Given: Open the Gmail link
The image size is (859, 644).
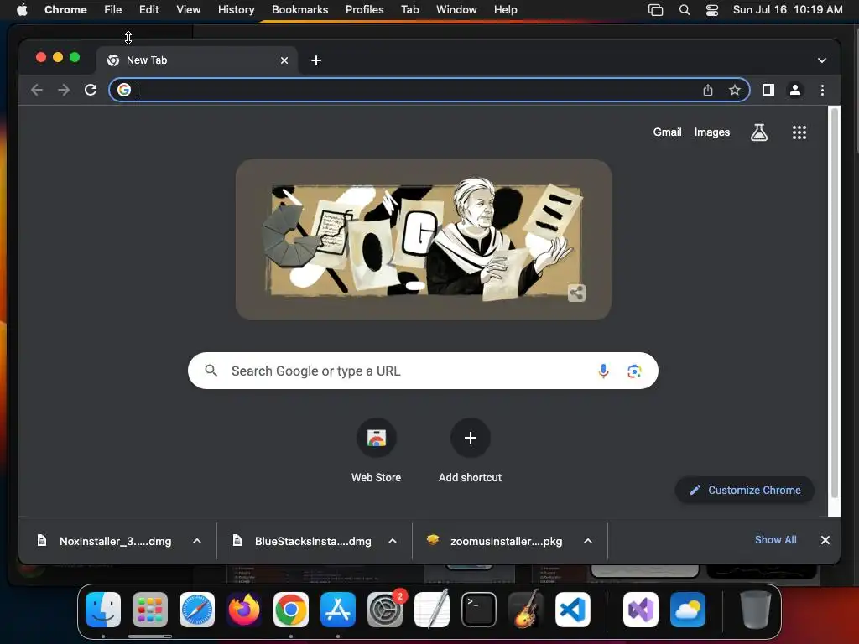Looking at the screenshot, I should pos(667,132).
